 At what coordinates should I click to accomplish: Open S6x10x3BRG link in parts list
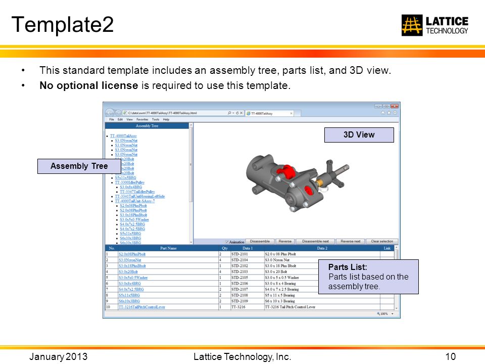pyautogui.click(x=129, y=301)
